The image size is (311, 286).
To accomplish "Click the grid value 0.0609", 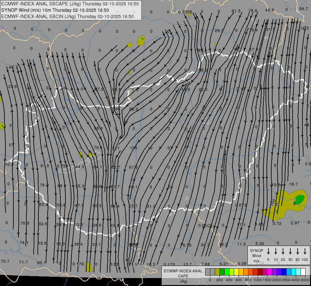I will point(205,226).
